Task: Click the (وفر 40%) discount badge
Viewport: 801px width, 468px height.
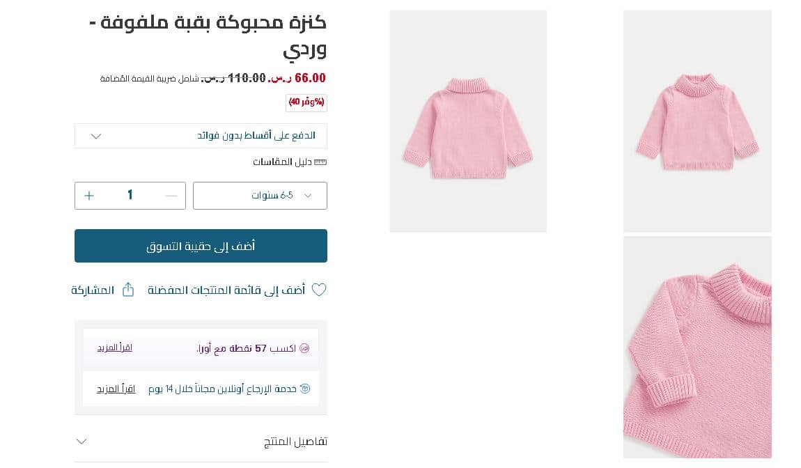Action: [306, 102]
